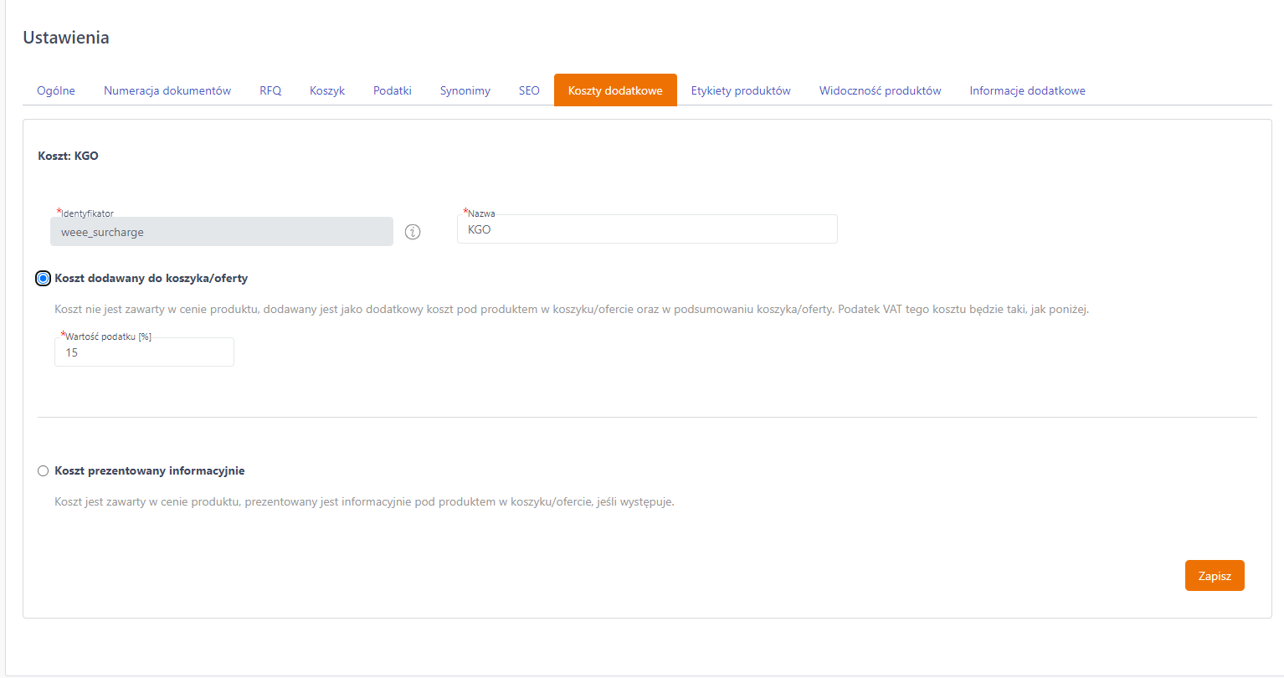Open Informacje dodatkowe tab

pos(1028,90)
